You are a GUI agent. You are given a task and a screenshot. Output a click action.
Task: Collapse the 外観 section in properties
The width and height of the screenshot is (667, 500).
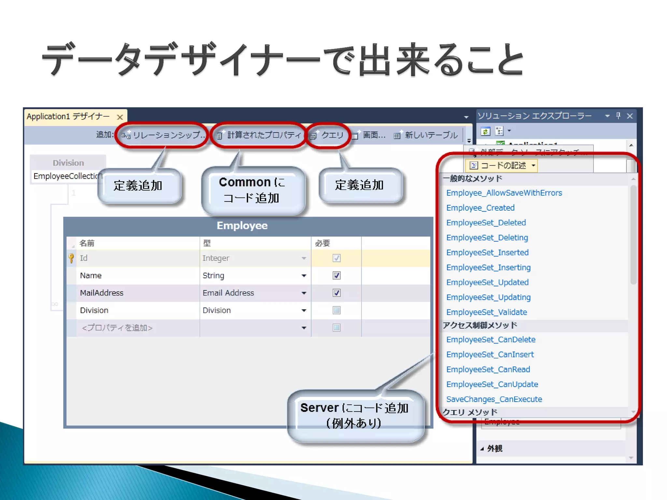tap(482, 449)
